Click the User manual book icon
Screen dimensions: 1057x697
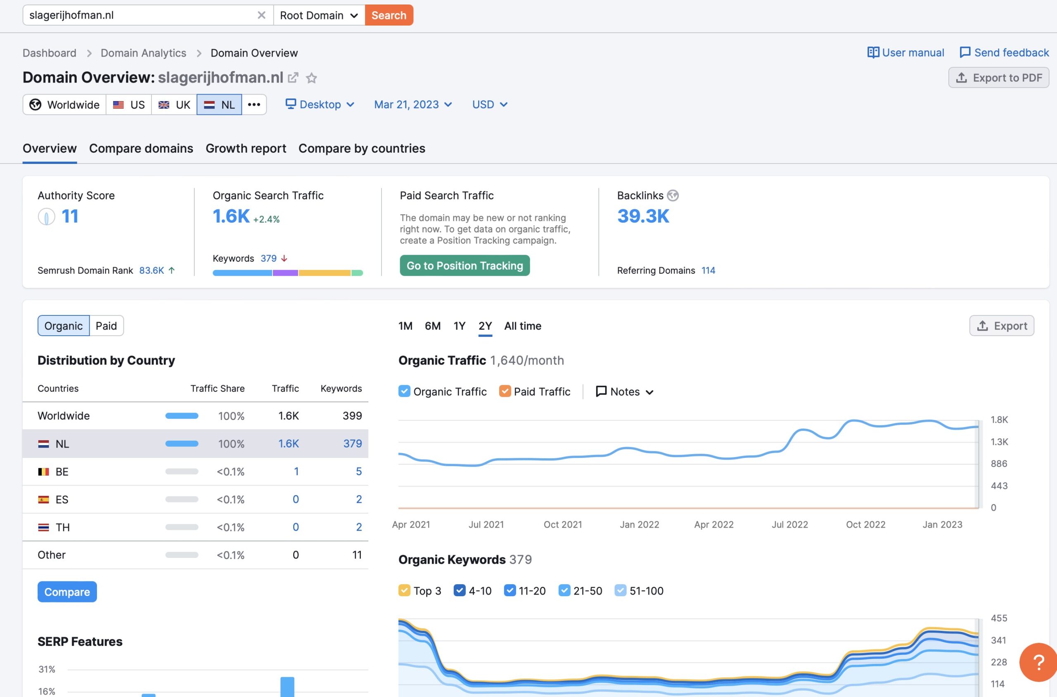pos(873,52)
